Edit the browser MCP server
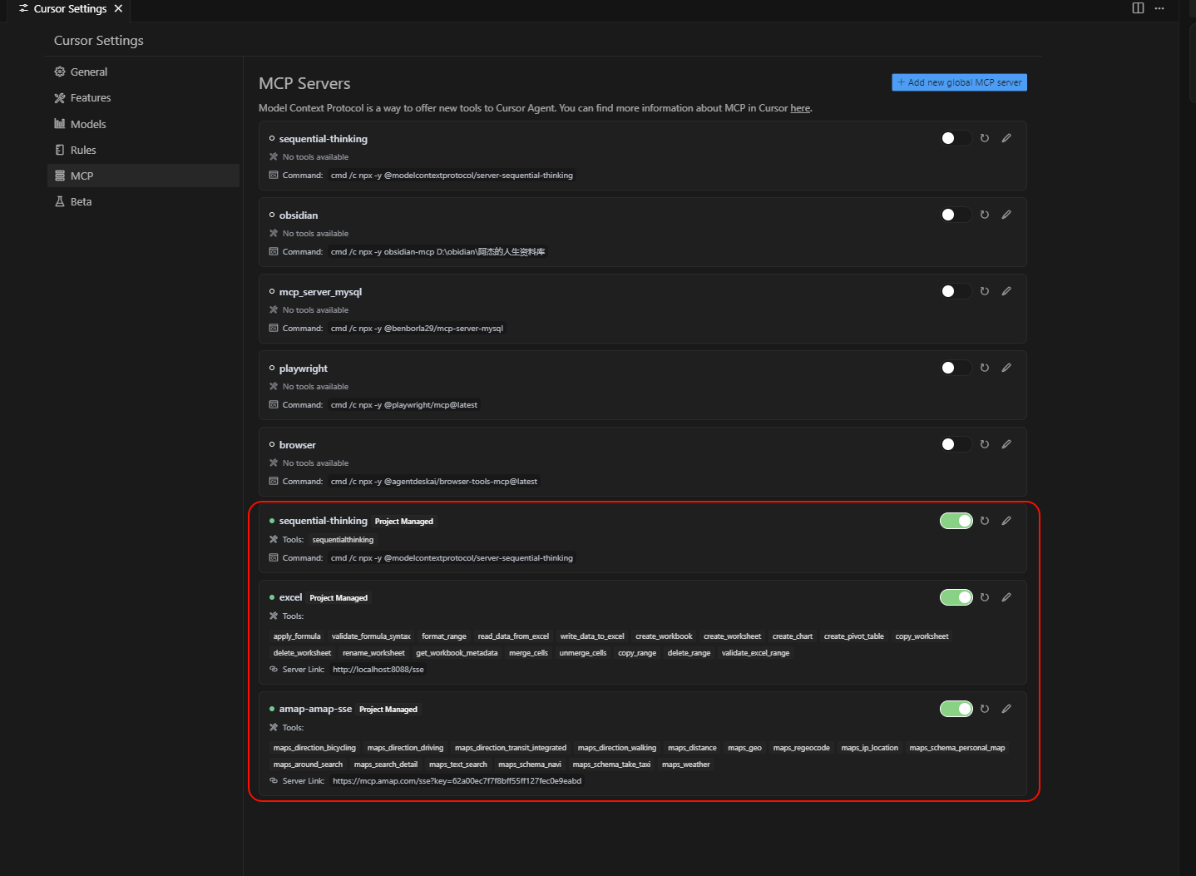The width and height of the screenshot is (1196, 876). [x=1006, y=444]
